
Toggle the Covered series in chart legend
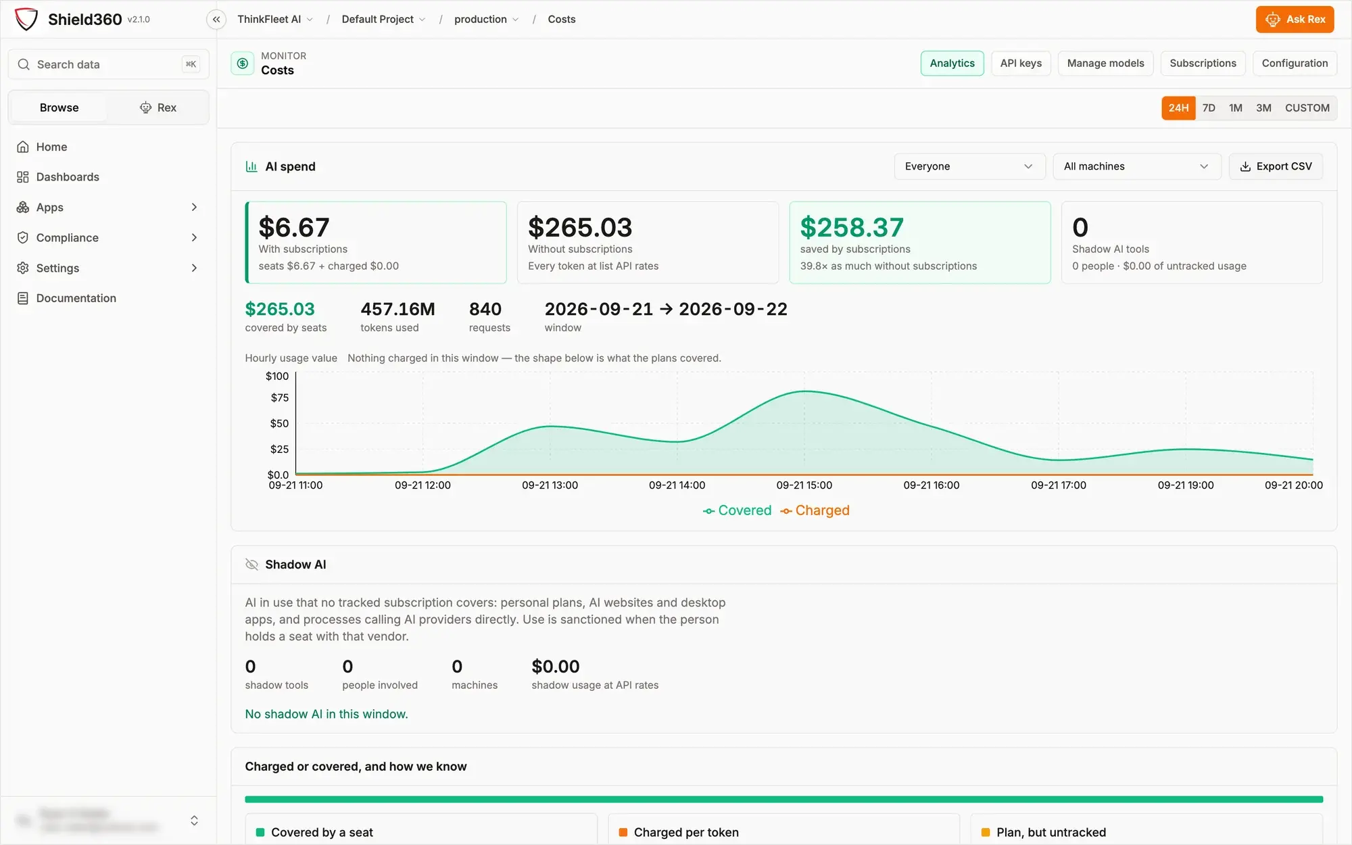click(x=737, y=510)
